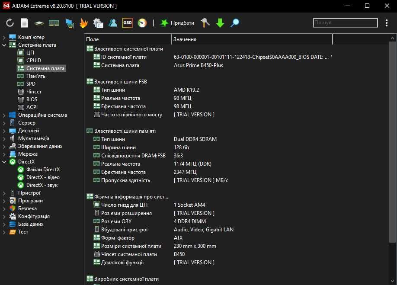Select the Виробник системної плати header
Image resolution: width=397 pixels, height=285 pixels.
coord(122,279)
